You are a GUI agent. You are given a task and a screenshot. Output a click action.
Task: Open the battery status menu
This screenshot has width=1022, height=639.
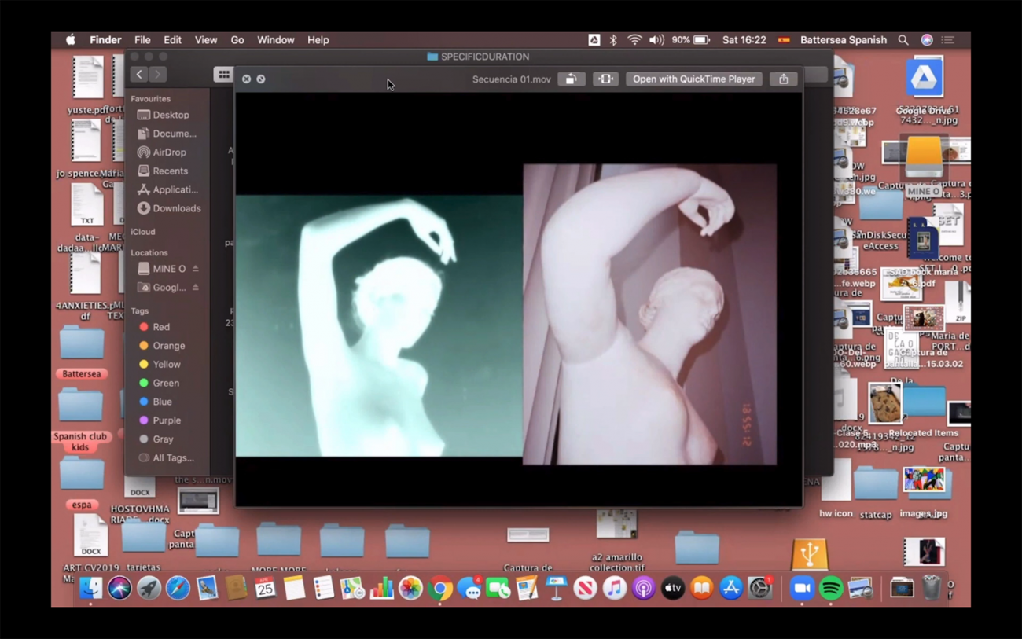click(x=691, y=40)
